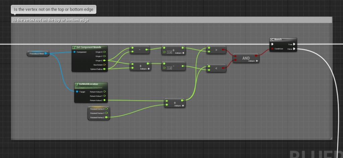343x158 pixels.
Task: Click the Sphere Radius output pin
Action: [104, 69]
